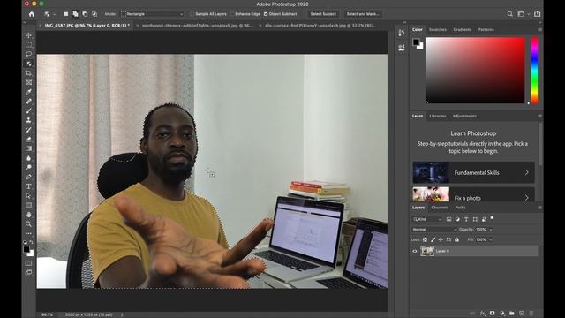Select the Brush tool
The width and height of the screenshot is (565, 318).
(29, 110)
